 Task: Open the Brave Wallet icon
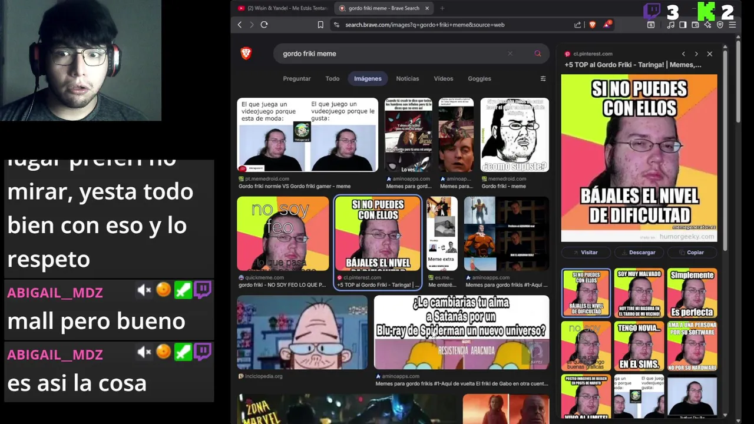pos(695,25)
